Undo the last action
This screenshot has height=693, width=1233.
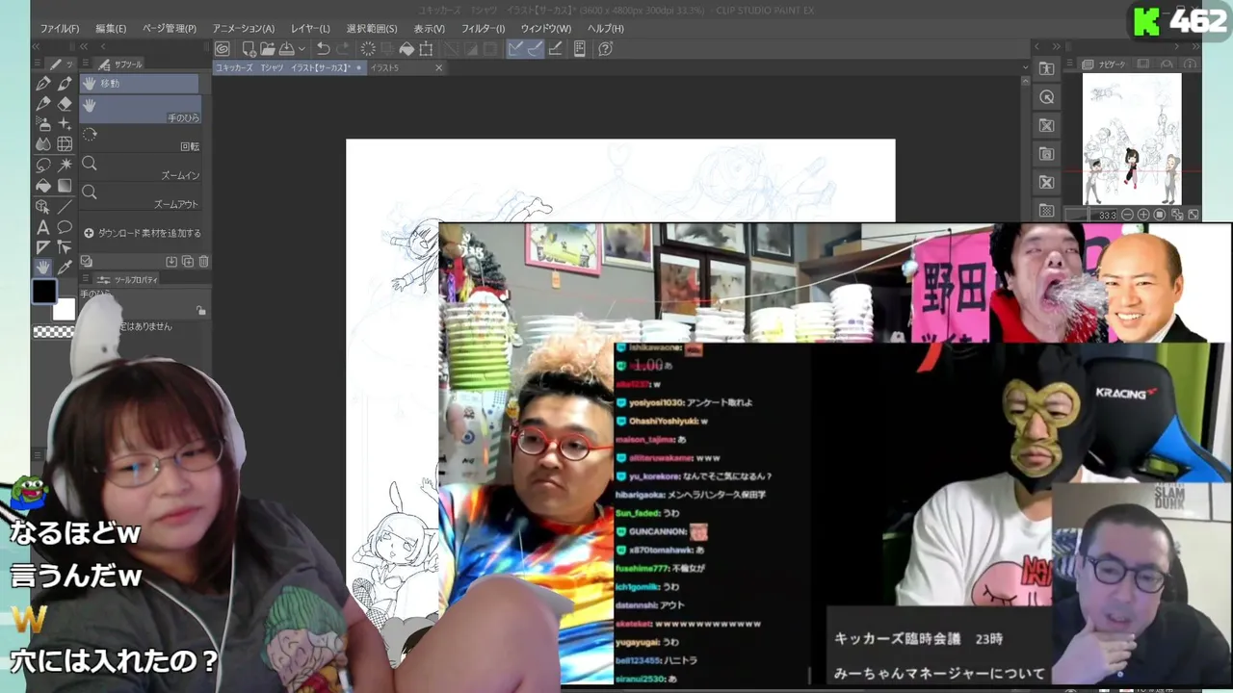[324, 49]
